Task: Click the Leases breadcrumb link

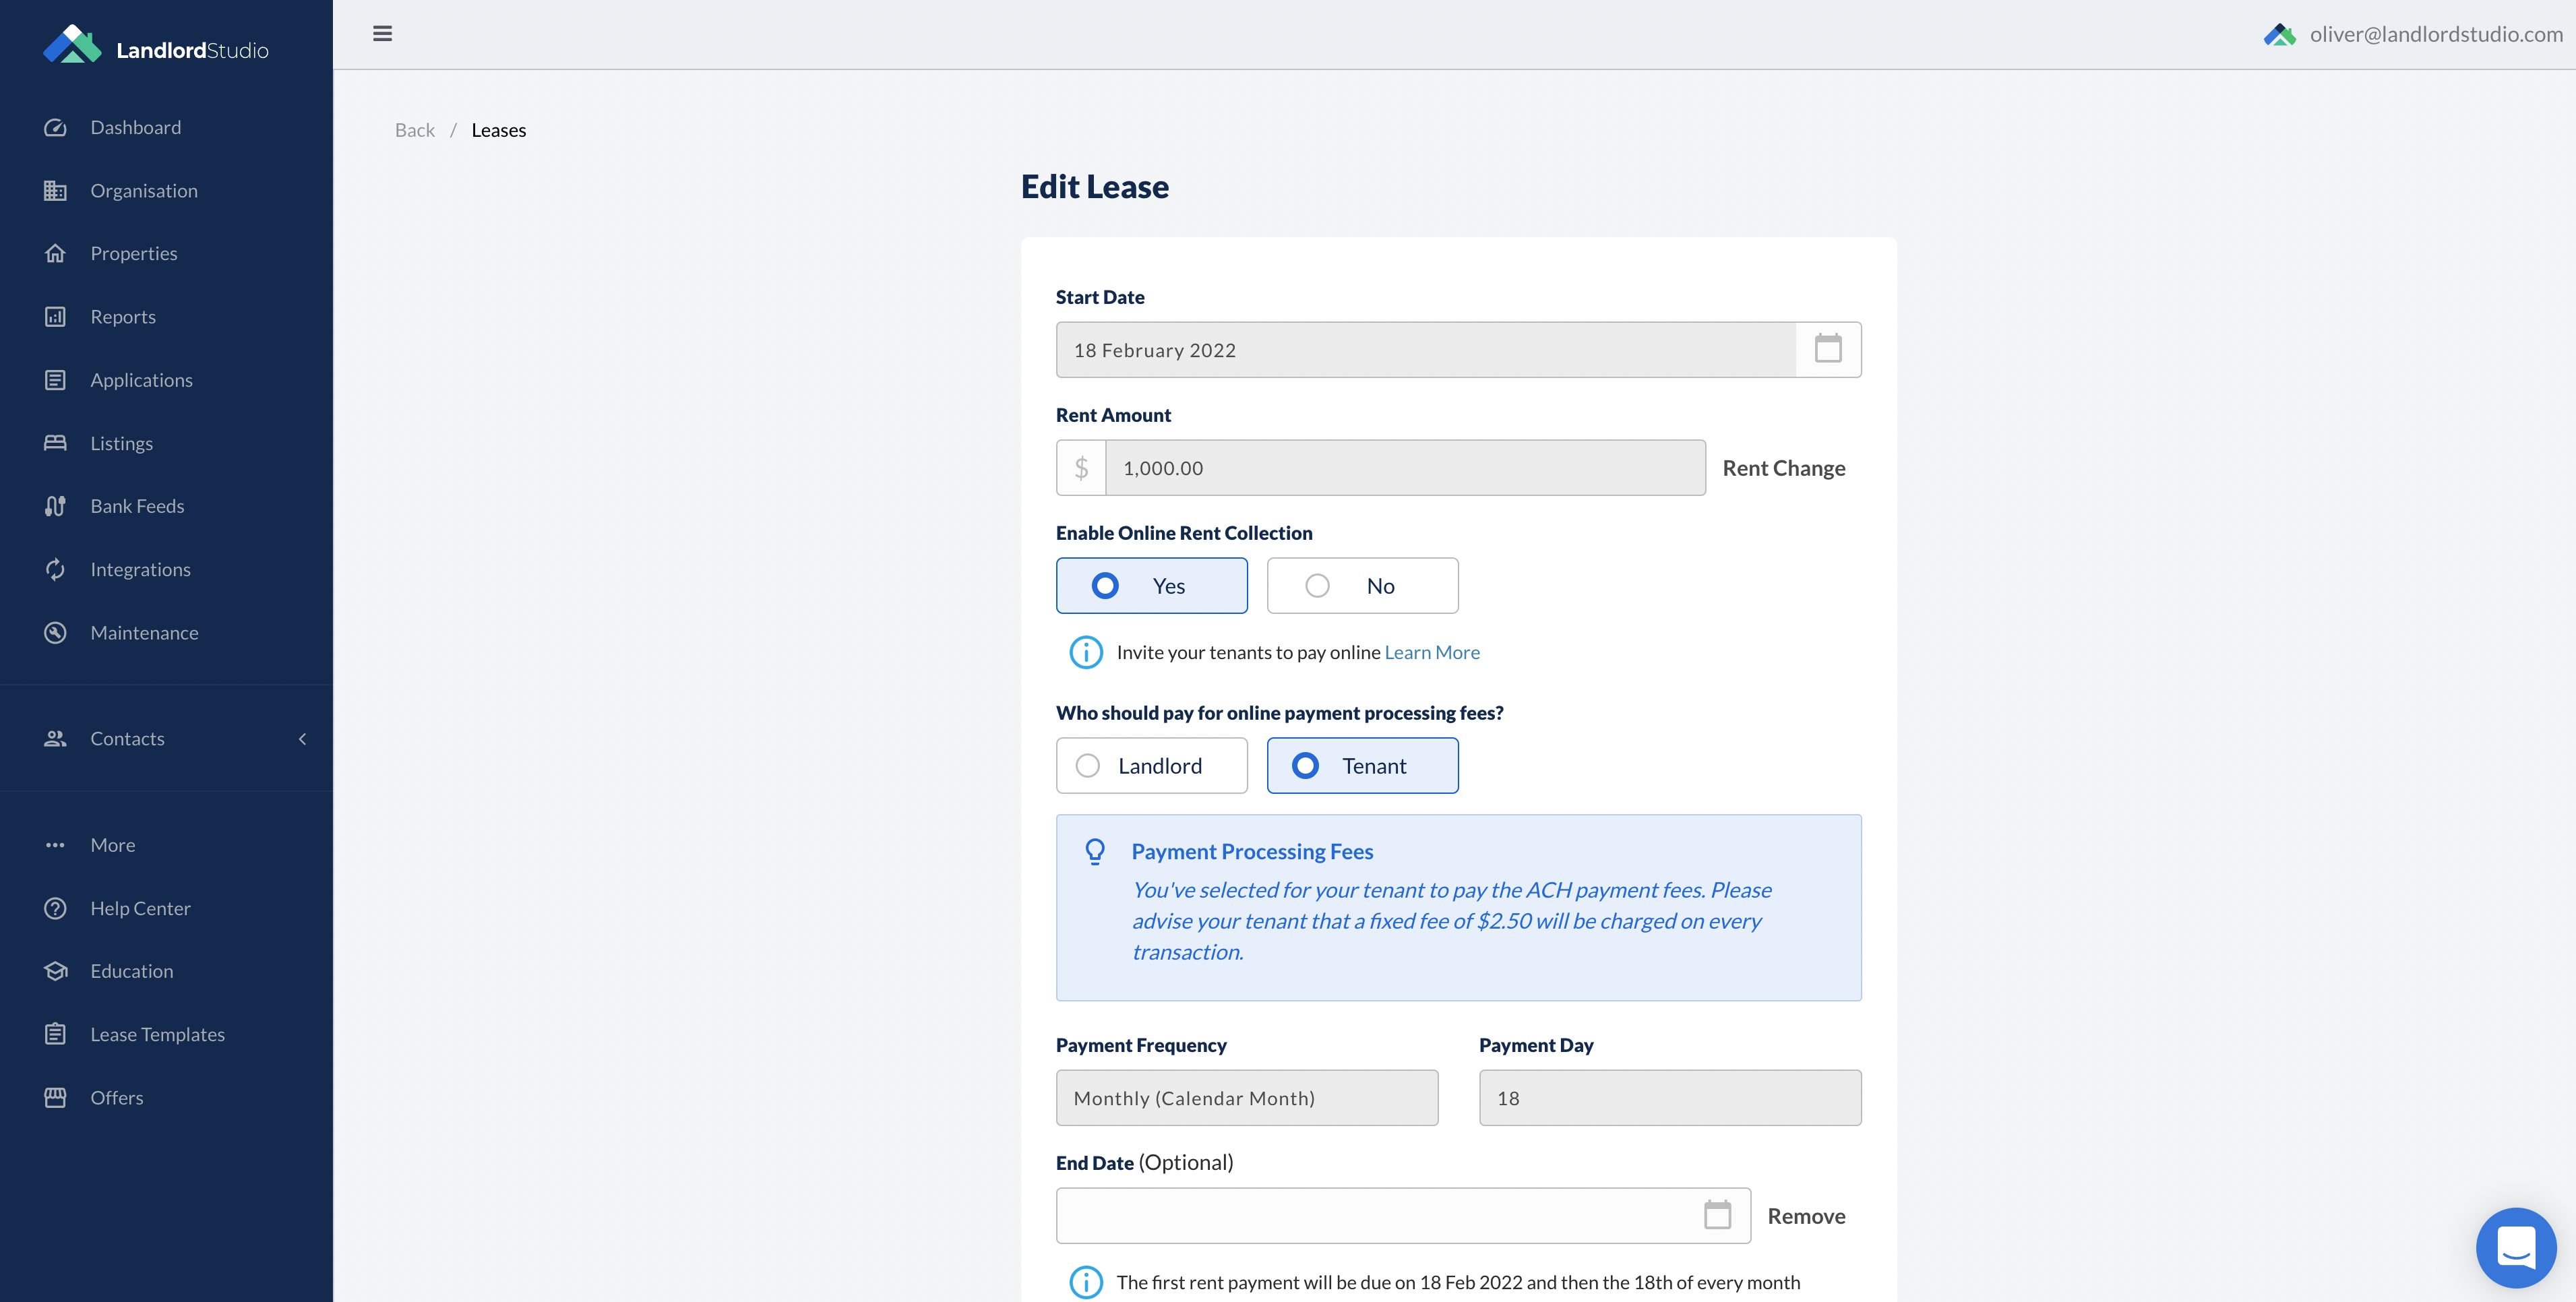Action: pyautogui.click(x=498, y=130)
